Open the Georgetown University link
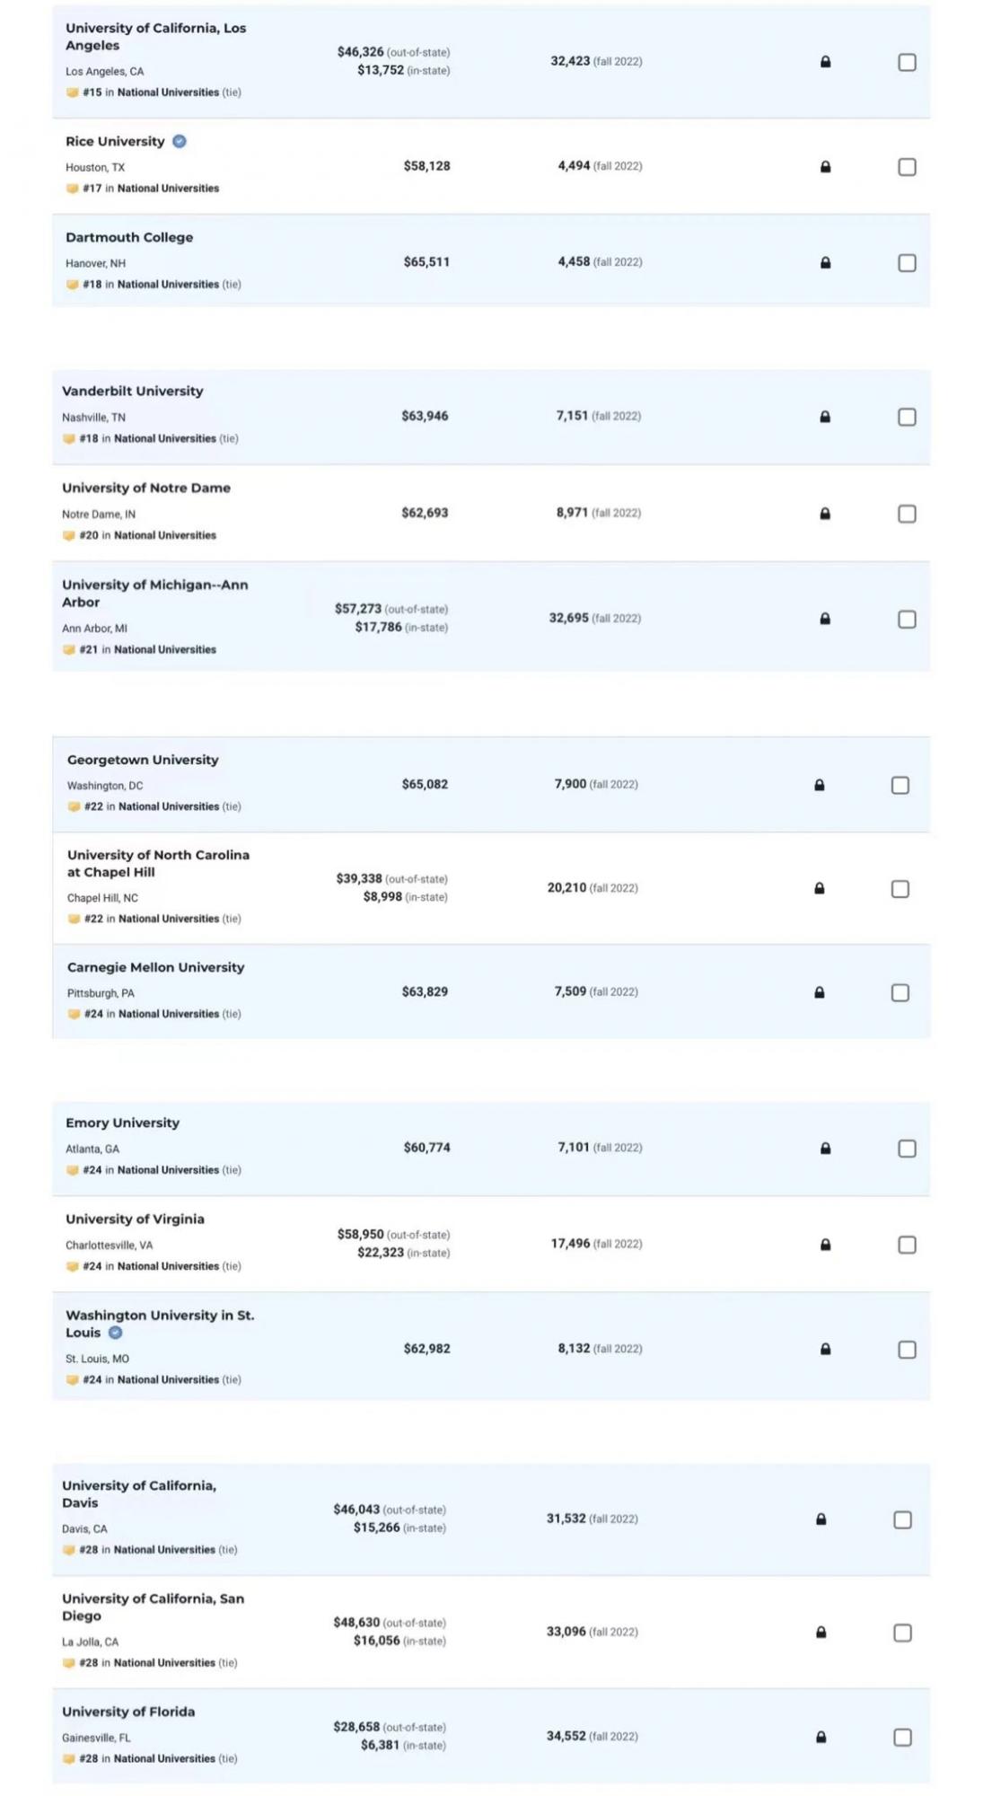 pos(143,760)
